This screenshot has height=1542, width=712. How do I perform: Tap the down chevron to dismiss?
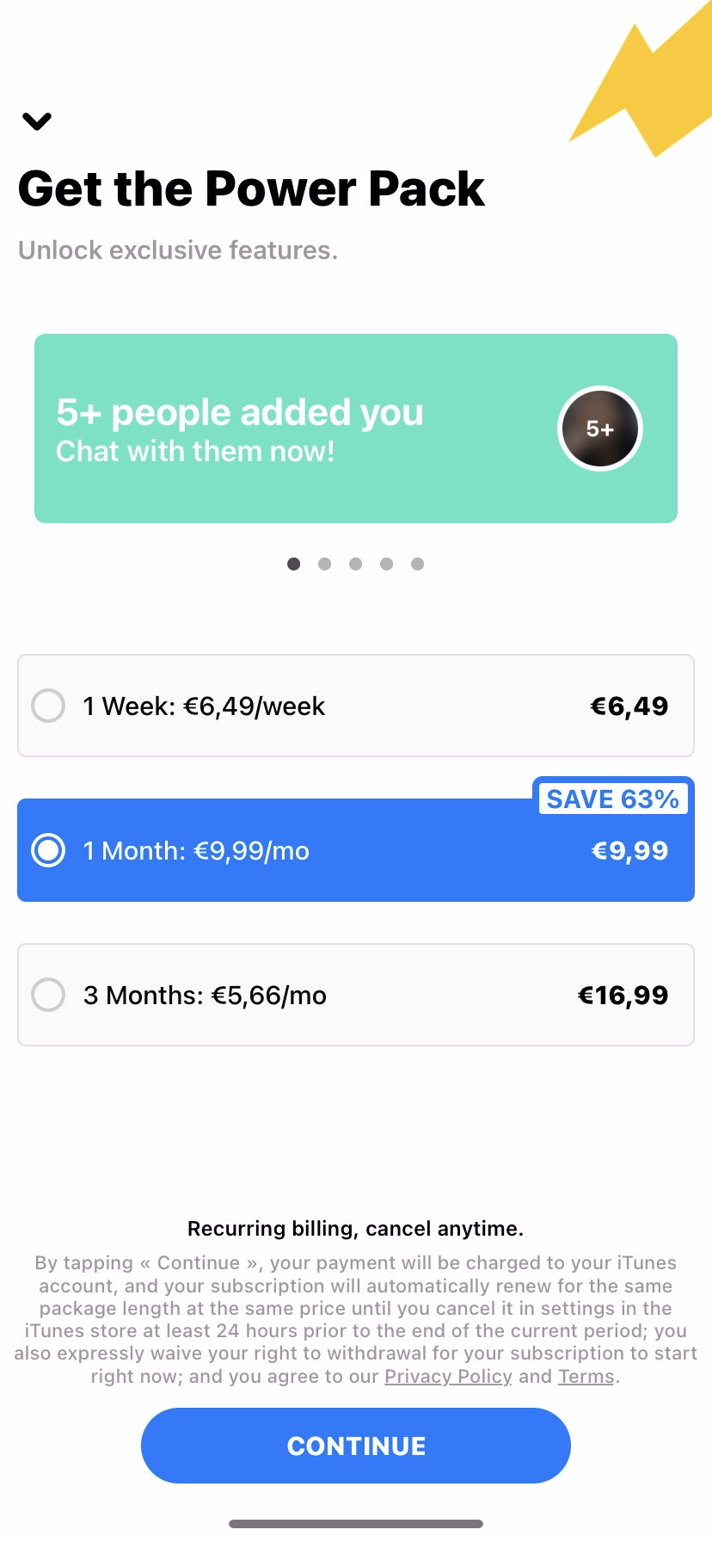[37, 121]
